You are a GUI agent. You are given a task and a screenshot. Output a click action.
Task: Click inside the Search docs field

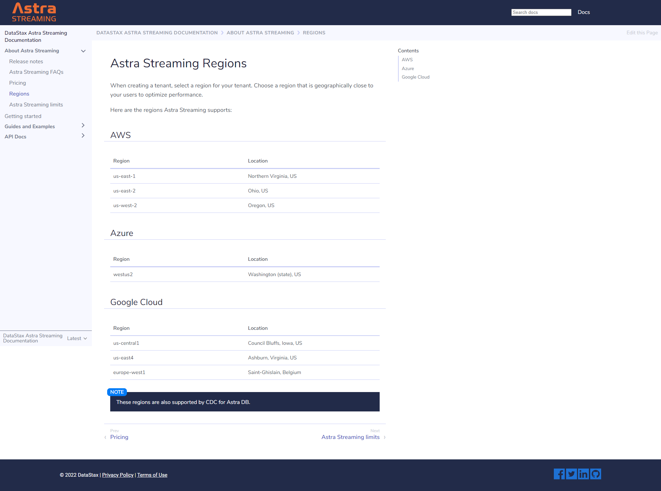coord(541,12)
